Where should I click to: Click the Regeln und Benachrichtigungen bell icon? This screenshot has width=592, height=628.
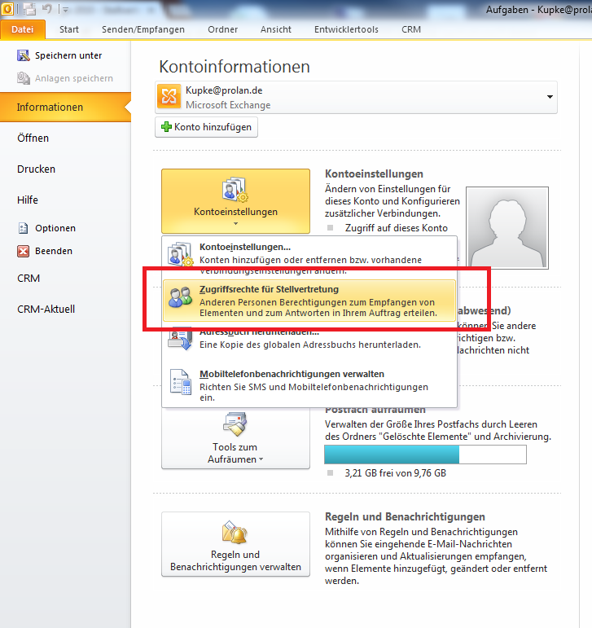pyautogui.click(x=235, y=533)
